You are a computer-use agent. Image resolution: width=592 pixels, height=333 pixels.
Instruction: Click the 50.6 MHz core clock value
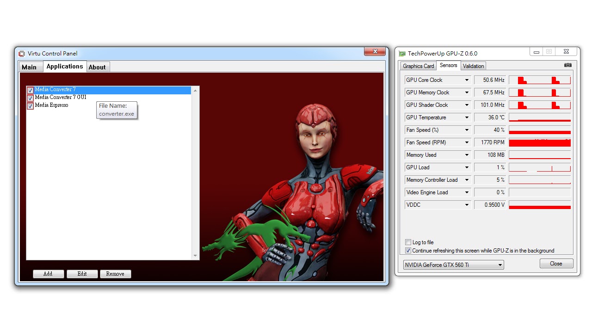pos(490,80)
